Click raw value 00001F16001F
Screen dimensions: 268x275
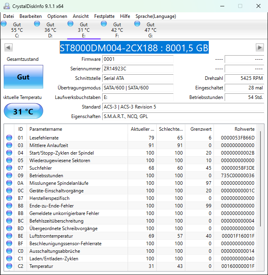(x=238, y=236)
